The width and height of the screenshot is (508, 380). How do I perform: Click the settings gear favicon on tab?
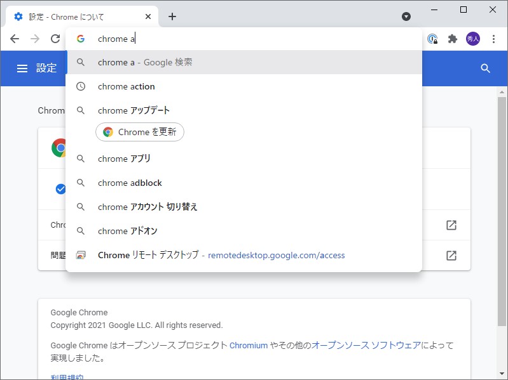[18, 16]
